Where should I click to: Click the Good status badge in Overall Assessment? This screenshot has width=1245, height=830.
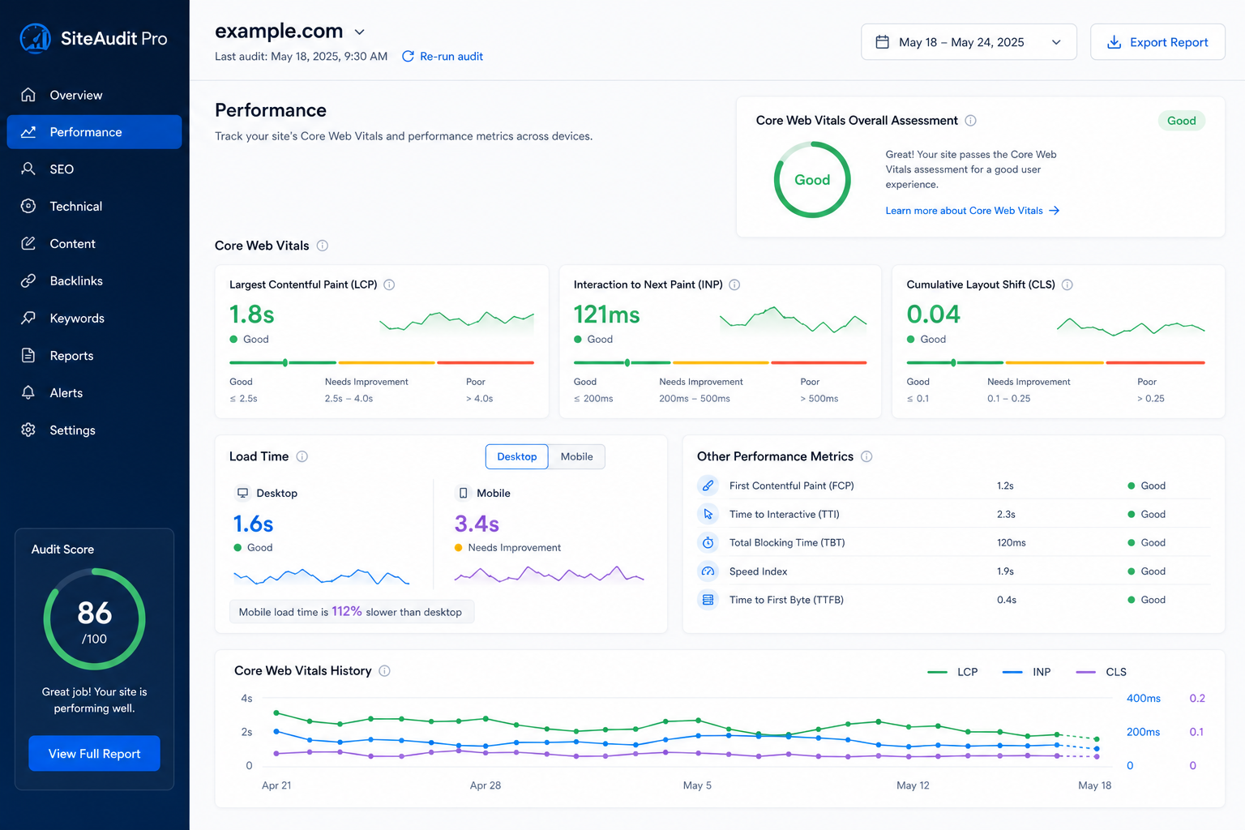[1182, 121]
